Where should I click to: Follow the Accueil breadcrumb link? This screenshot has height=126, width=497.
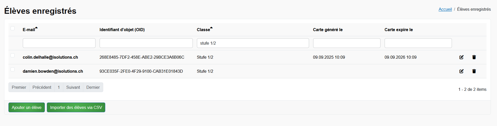coord(445,9)
